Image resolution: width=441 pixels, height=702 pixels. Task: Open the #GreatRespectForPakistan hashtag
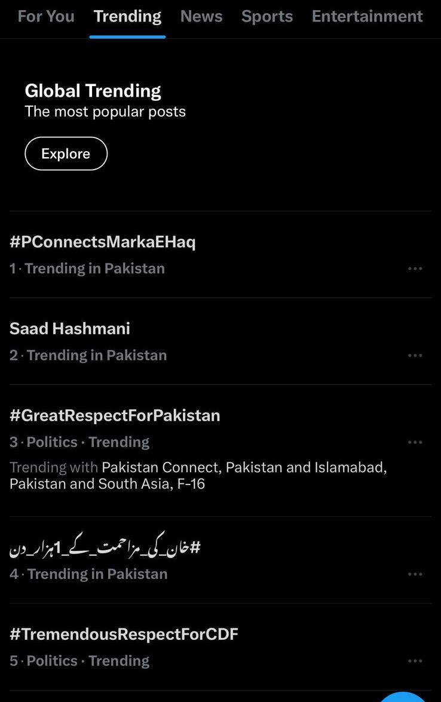pos(115,415)
